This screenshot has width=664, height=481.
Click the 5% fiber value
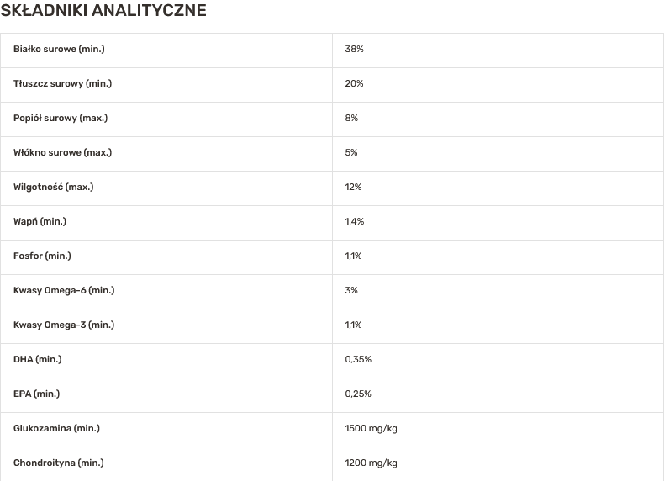[x=351, y=153]
